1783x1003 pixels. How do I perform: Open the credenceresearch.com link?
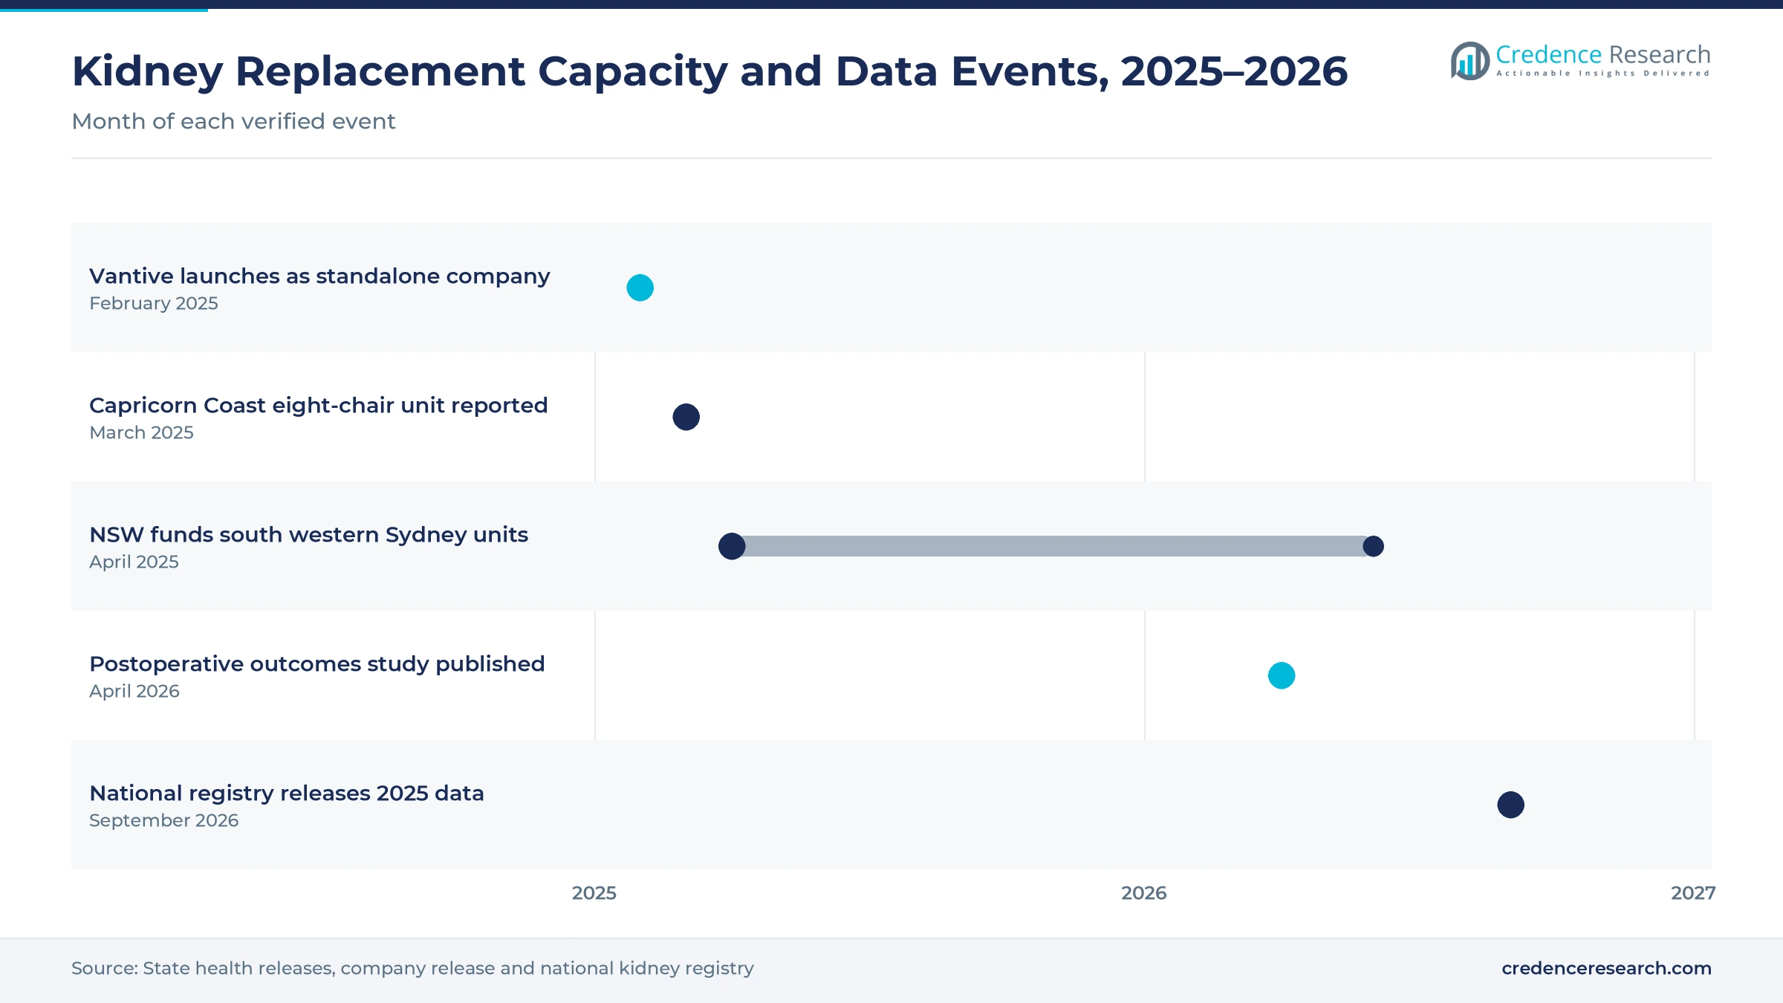click(1606, 968)
